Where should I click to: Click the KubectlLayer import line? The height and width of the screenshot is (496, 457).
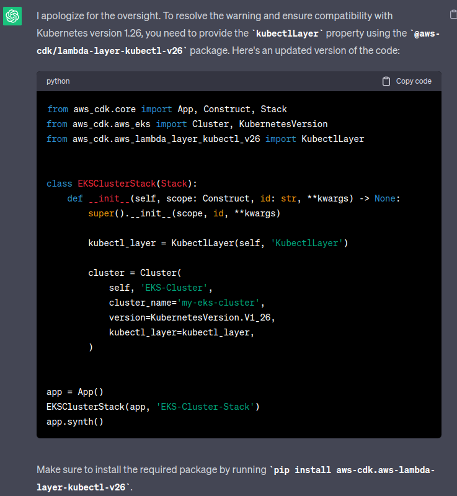coord(205,139)
